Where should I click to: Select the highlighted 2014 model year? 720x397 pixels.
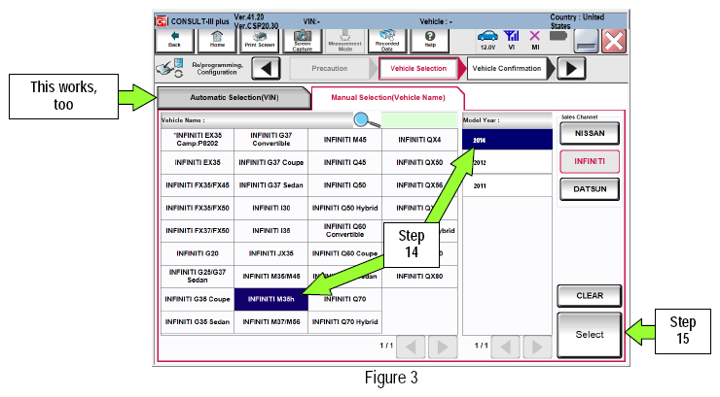pyautogui.click(x=507, y=140)
